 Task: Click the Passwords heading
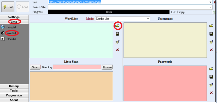pyautogui.click(x=165, y=62)
